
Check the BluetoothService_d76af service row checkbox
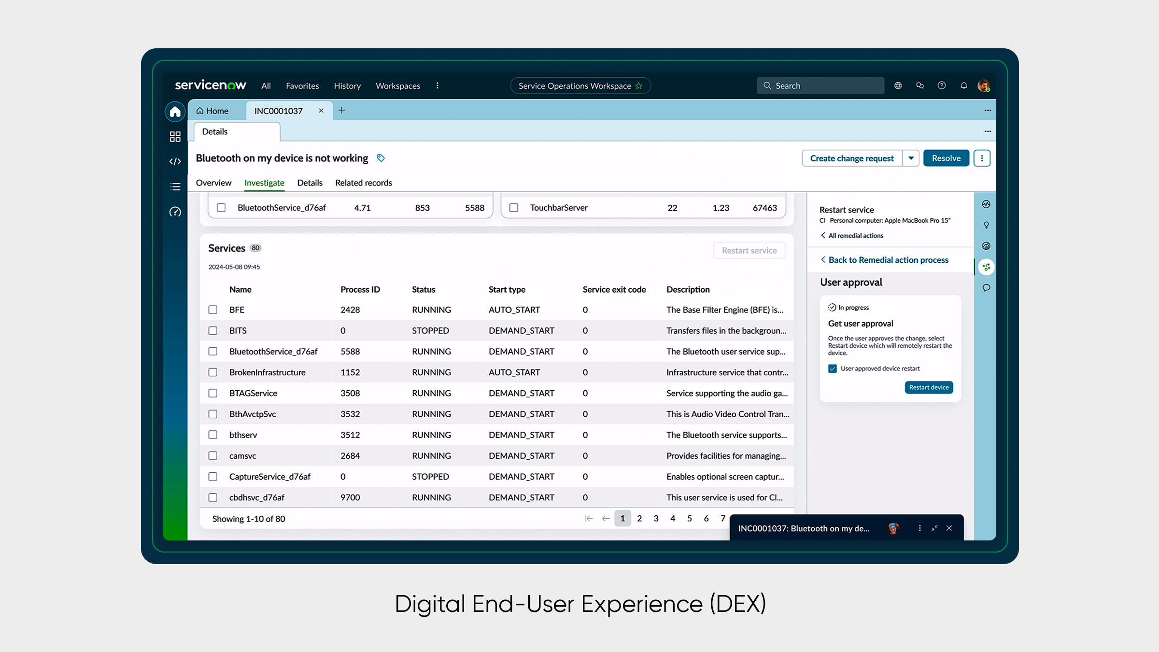tap(212, 352)
